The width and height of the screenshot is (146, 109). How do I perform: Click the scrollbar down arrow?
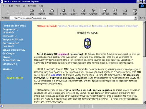pos(144,103)
